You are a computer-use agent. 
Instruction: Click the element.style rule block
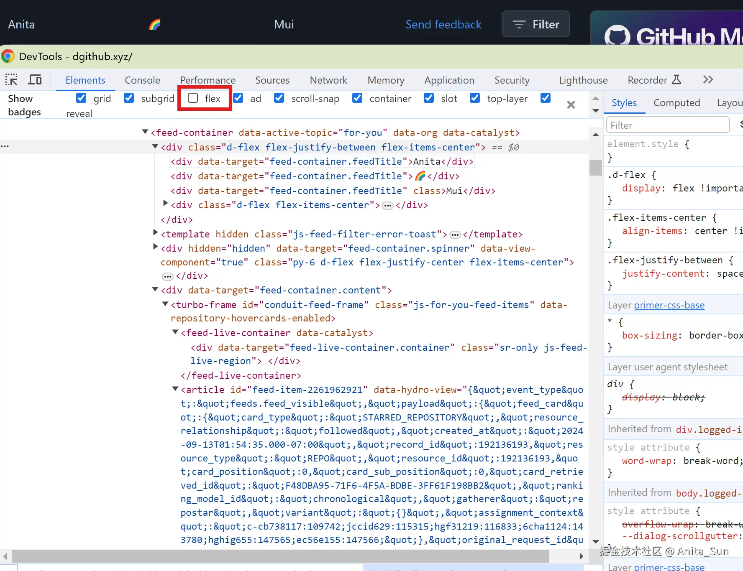point(673,150)
